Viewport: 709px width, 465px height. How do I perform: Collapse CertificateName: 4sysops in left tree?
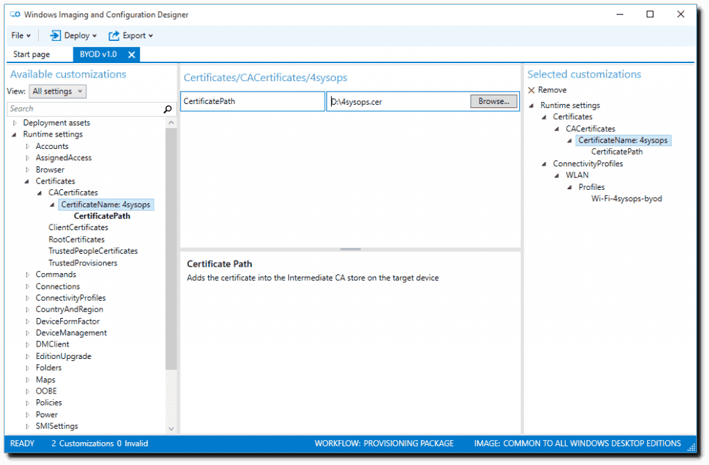click(x=52, y=204)
